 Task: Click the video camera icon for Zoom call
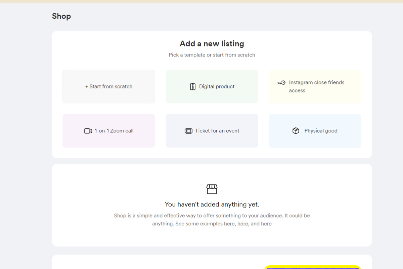pyautogui.click(x=88, y=131)
